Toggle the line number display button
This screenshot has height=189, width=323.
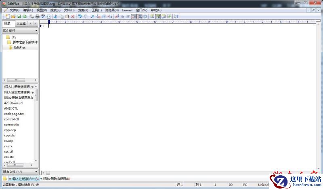[140, 17]
